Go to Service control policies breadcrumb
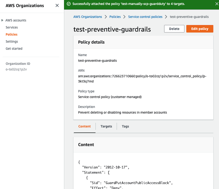 tap(145, 17)
